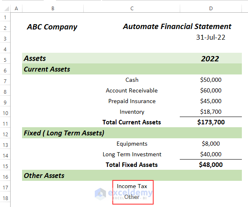This screenshot has height=207, width=248.
Task: Click the Long Term Investment label
Action: [x=132, y=154]
